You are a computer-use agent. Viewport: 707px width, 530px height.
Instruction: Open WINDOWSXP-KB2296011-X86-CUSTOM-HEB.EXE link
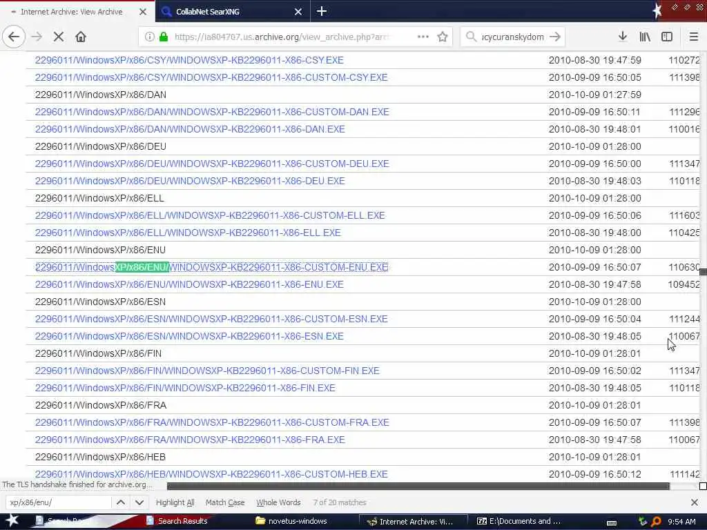(x=211, y=474)
